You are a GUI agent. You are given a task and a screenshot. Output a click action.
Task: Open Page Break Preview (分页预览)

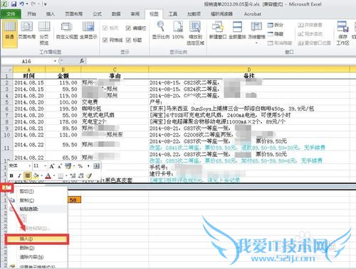point(44,33)
